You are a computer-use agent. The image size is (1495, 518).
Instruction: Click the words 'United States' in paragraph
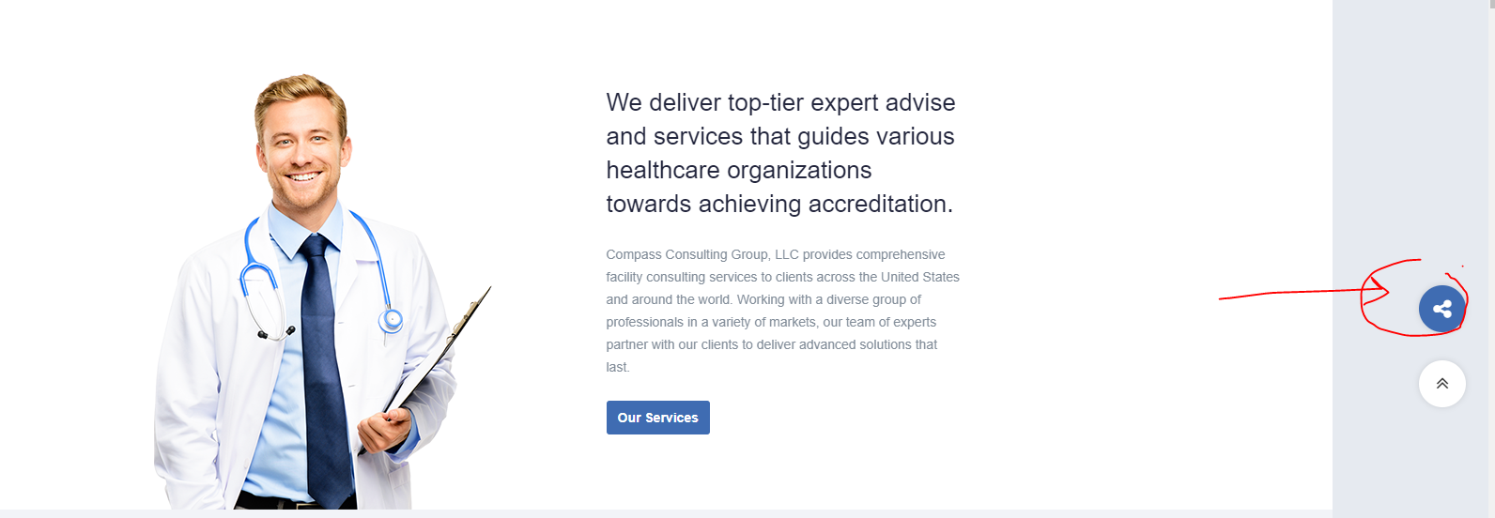coord(919,277)
